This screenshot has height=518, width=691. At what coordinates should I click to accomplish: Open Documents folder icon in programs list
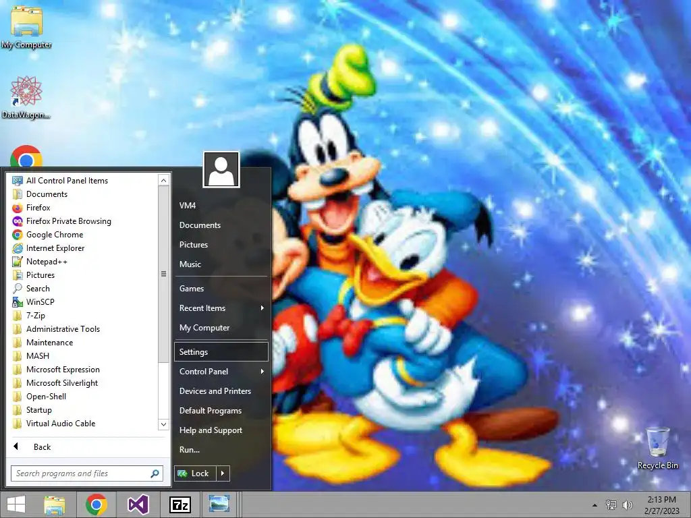coord(18,194)
